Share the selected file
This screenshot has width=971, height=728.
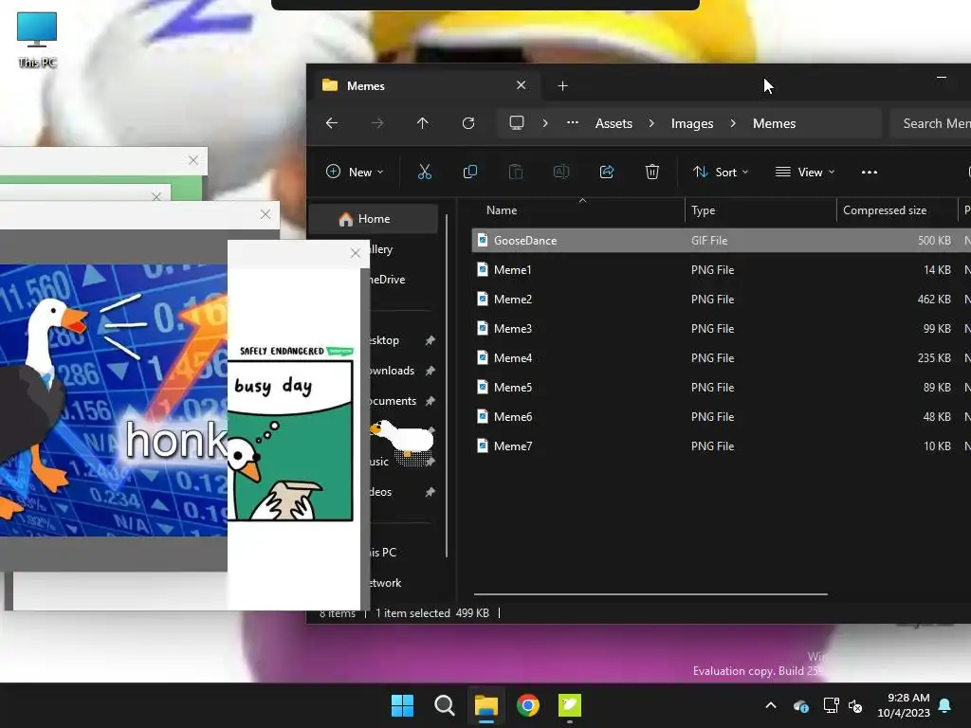[x=607, y=173]
